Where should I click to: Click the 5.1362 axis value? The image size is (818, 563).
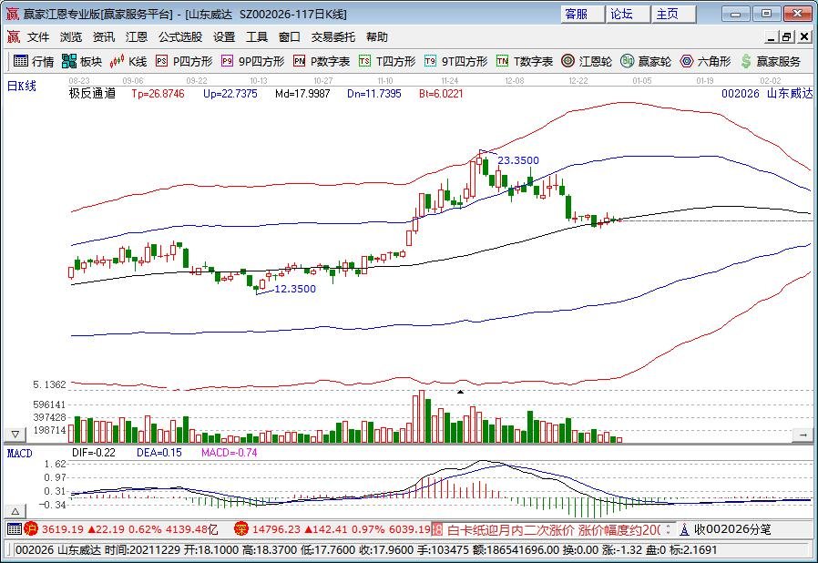pyautogui.click(x=49, y=384)
